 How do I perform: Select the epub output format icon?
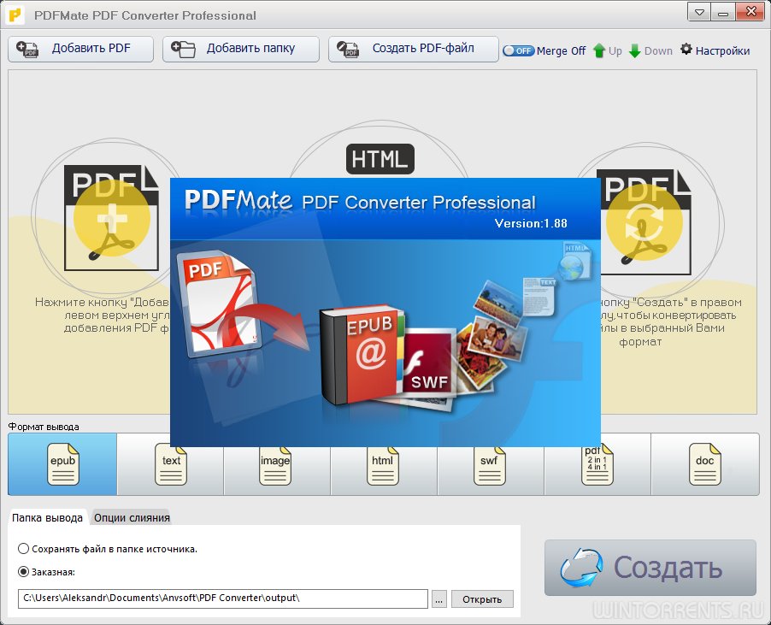[x=62, y=464]
